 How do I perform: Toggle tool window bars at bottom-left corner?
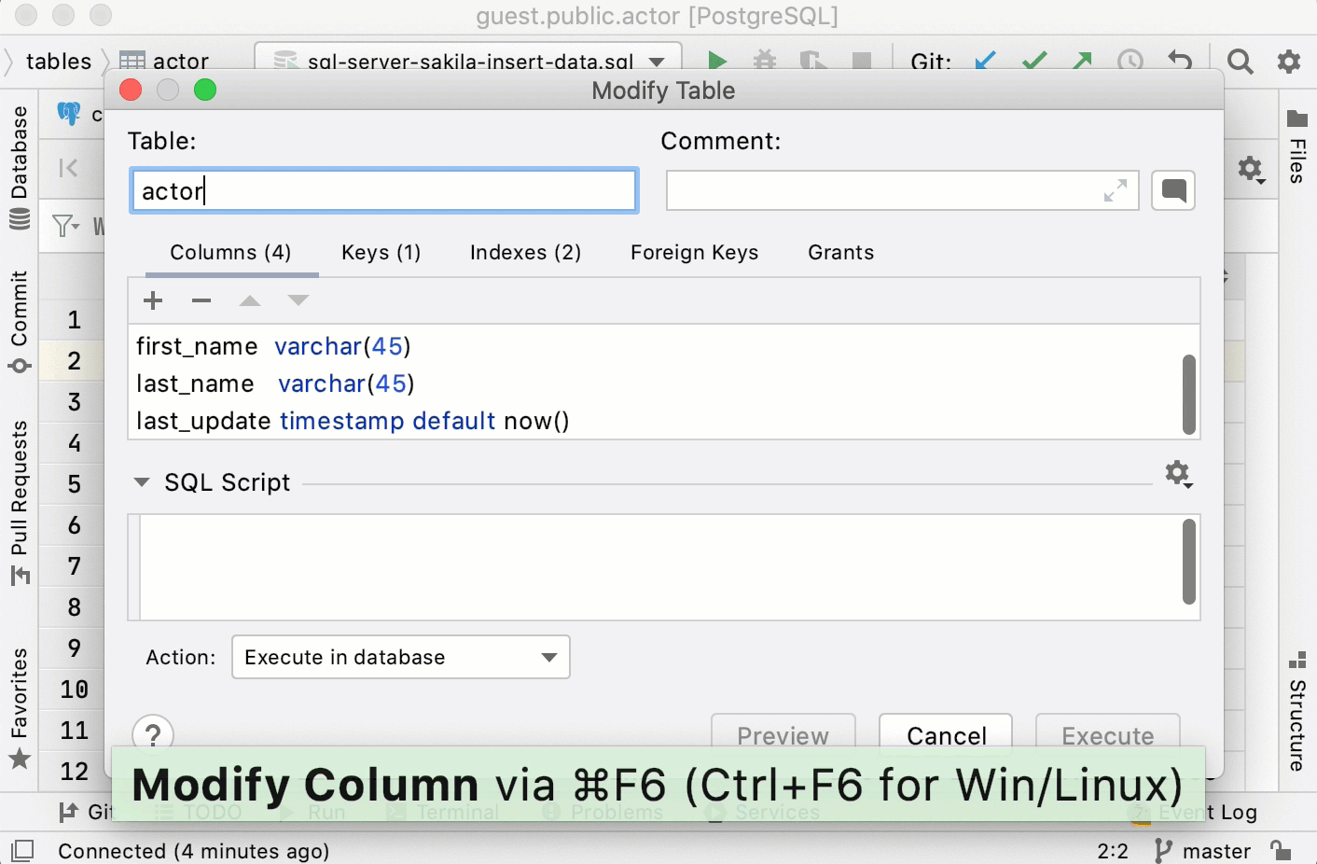pos(22,850)
